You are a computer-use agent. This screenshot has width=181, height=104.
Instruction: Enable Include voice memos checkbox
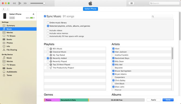pos(48,33)
